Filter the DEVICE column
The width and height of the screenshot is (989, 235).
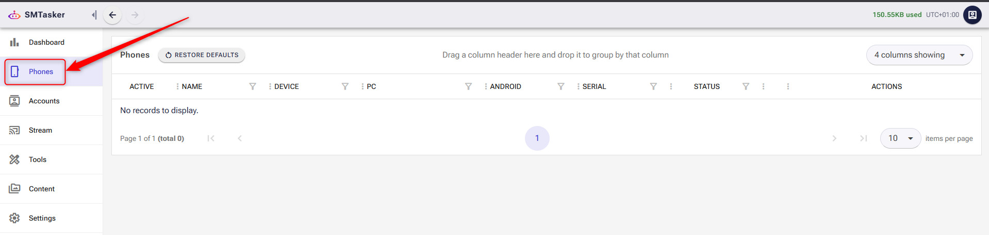(x=345, y=86)
